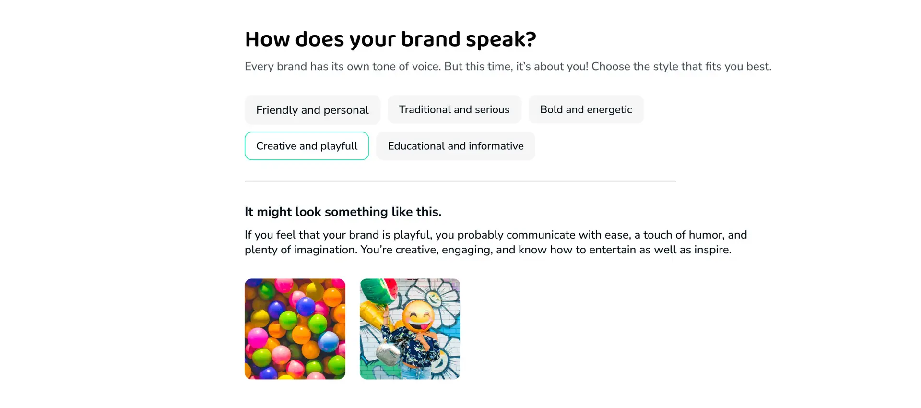Toggle the Creative and playfull chip
This screenshot has height=408, width=921.
click(x=307, y=146)
